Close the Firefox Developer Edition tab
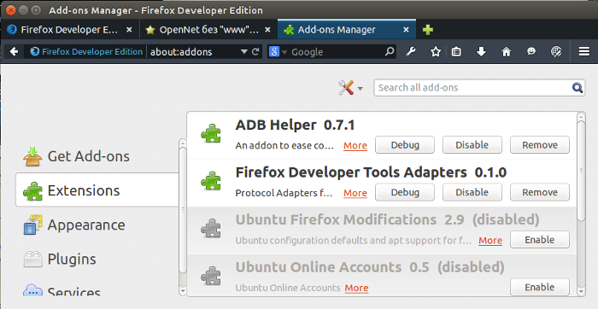The image size is (598, 309). coord(129,30)
